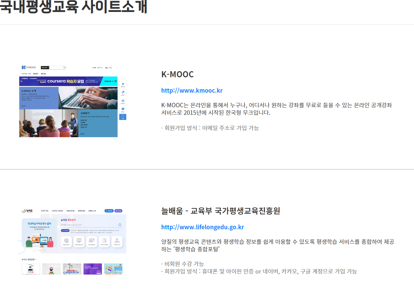414x296 pixels.
Task: Click the top quick-menu icon in K-MOOC sidebar
Action: 123,84
